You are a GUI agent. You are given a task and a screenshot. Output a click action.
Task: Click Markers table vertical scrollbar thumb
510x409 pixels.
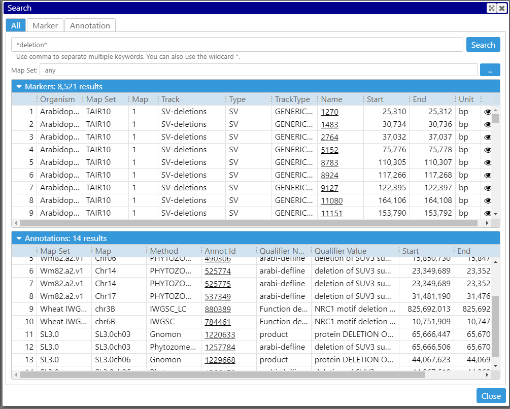click(495, 118)
